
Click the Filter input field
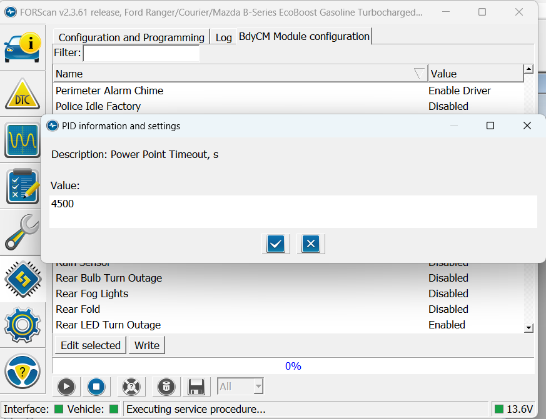141,53
